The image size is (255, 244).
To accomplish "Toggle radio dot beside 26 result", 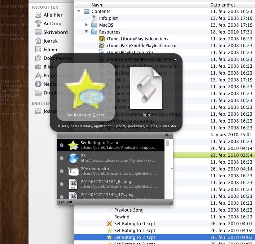I will click(x=62, y=158).
